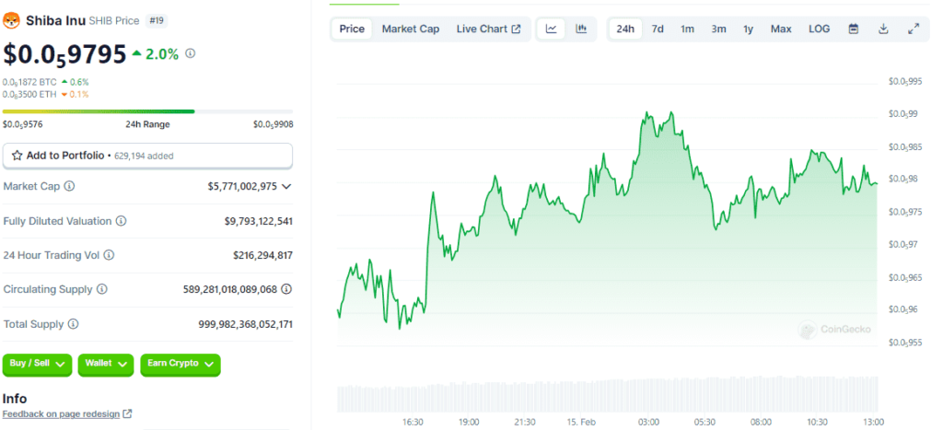Image resolution: width=943 pixels, height=430 pixels.
Task: Set chart range to 24h
Action: tap(625, 29)
